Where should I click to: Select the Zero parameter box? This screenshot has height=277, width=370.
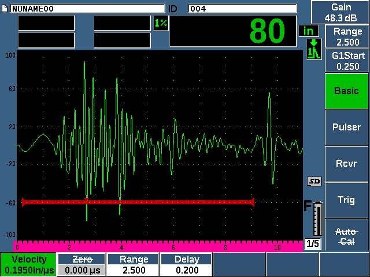click(x=81, y=264)
